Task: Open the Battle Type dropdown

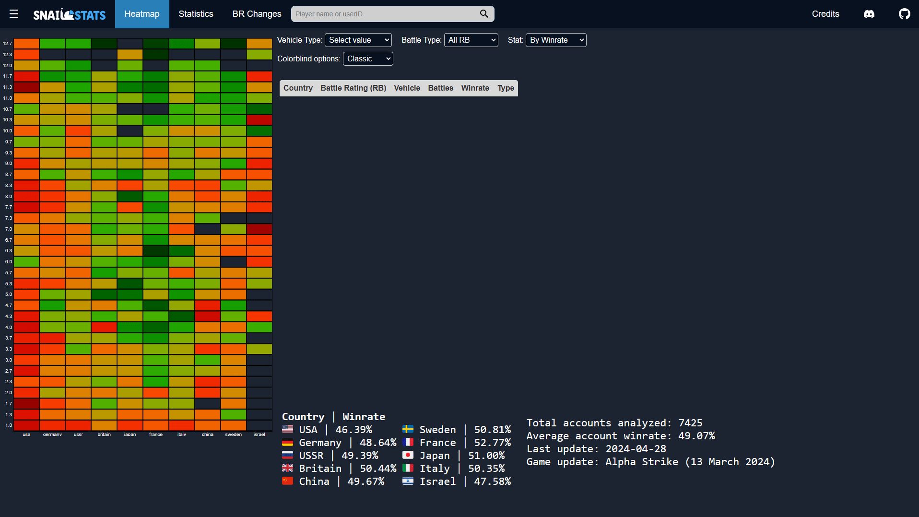Action: (471, 40)
